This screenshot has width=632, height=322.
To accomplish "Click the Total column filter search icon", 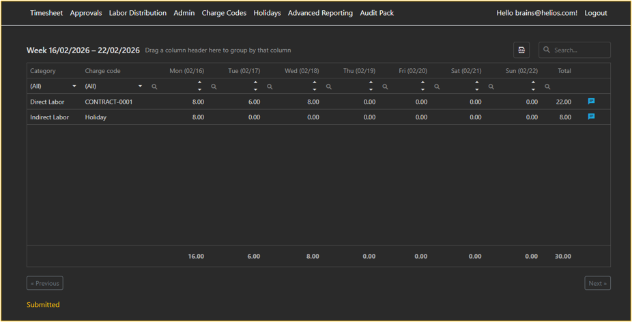I will 547,87.
